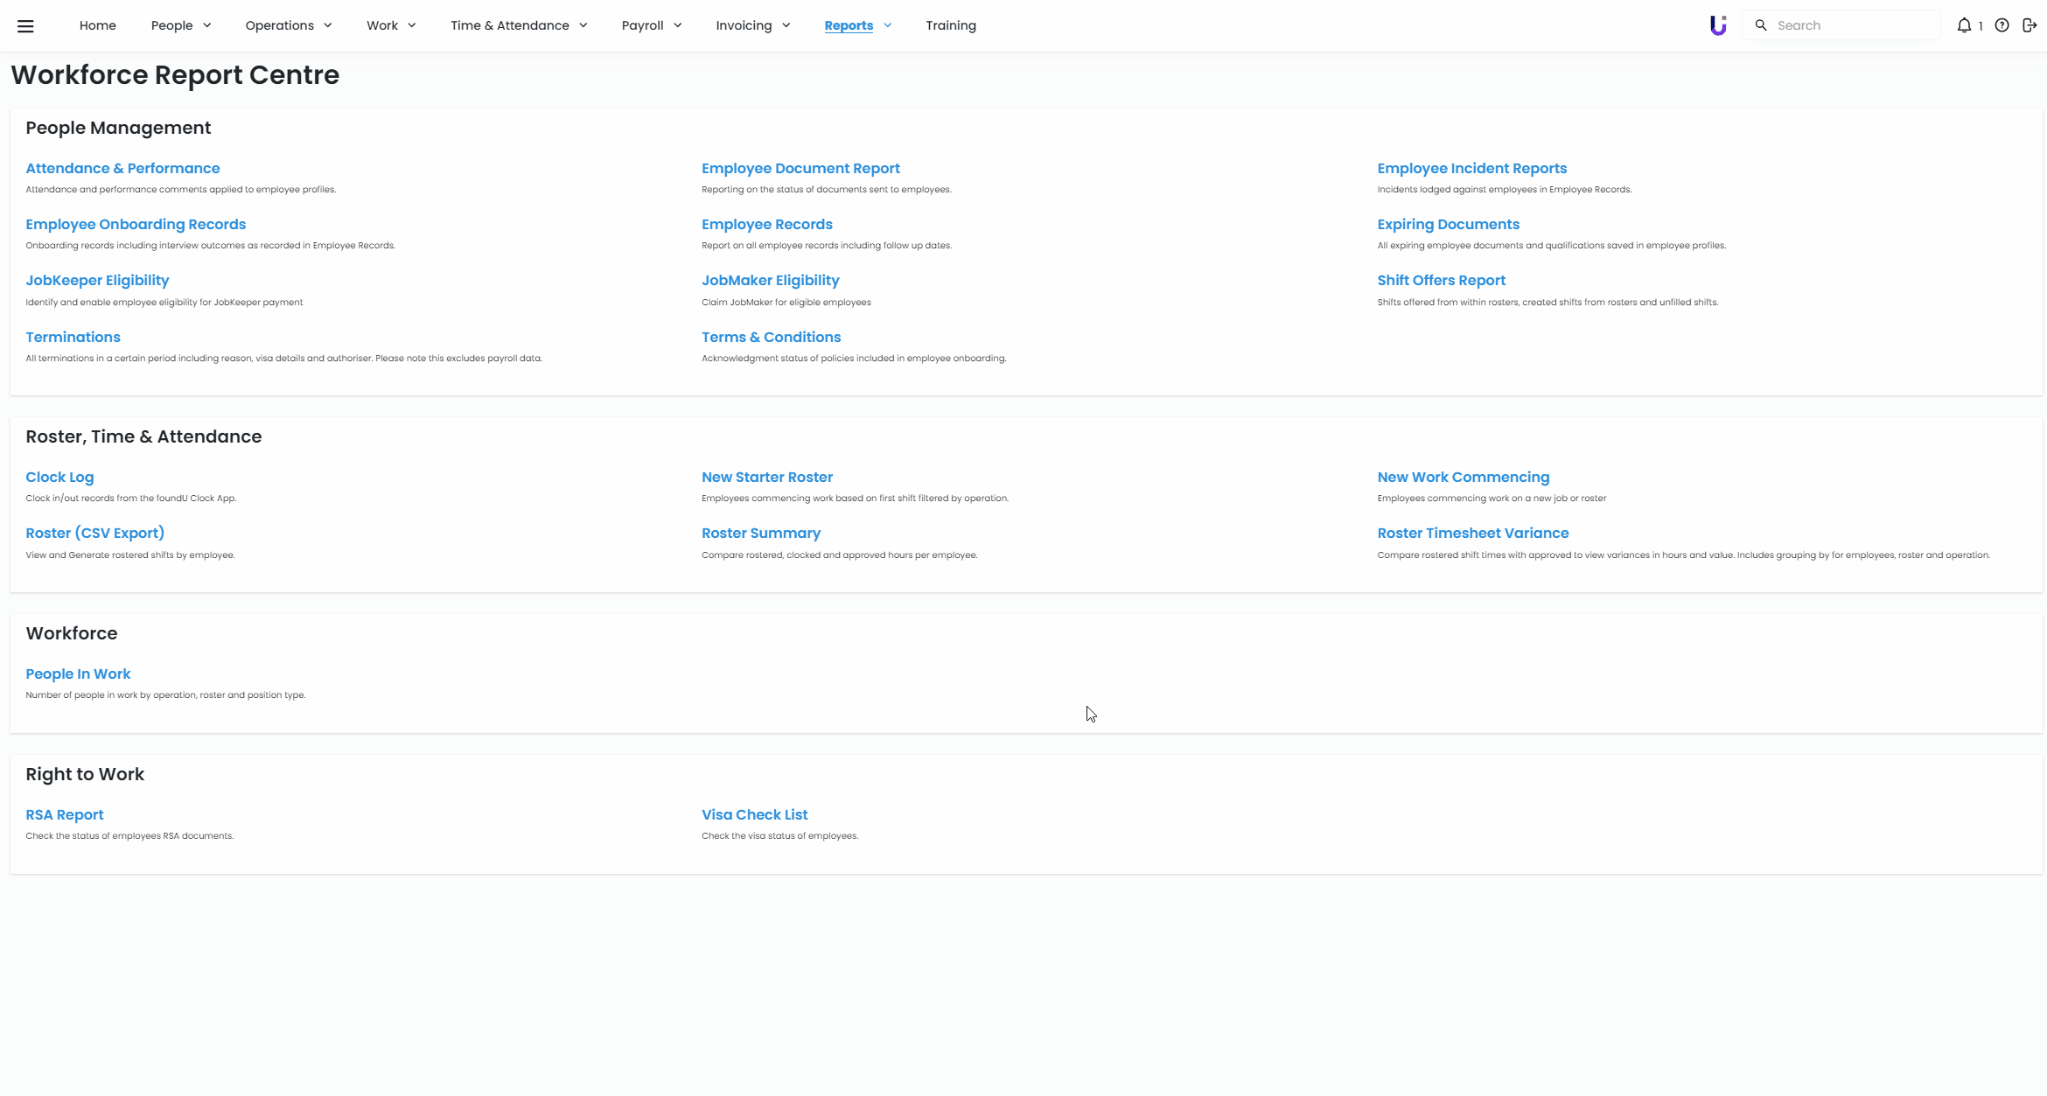Screen dimensions: 2047x1096
Task: Expand the People dropdown menu
Action: point(181,25)
